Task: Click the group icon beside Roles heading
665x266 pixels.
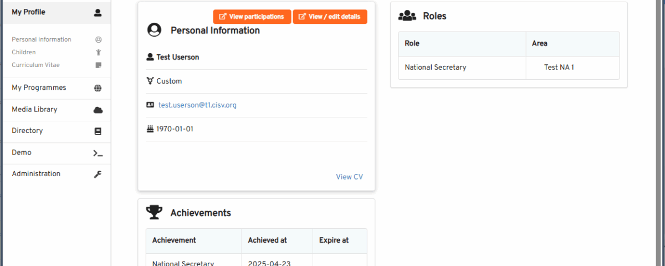Action: 407,16
